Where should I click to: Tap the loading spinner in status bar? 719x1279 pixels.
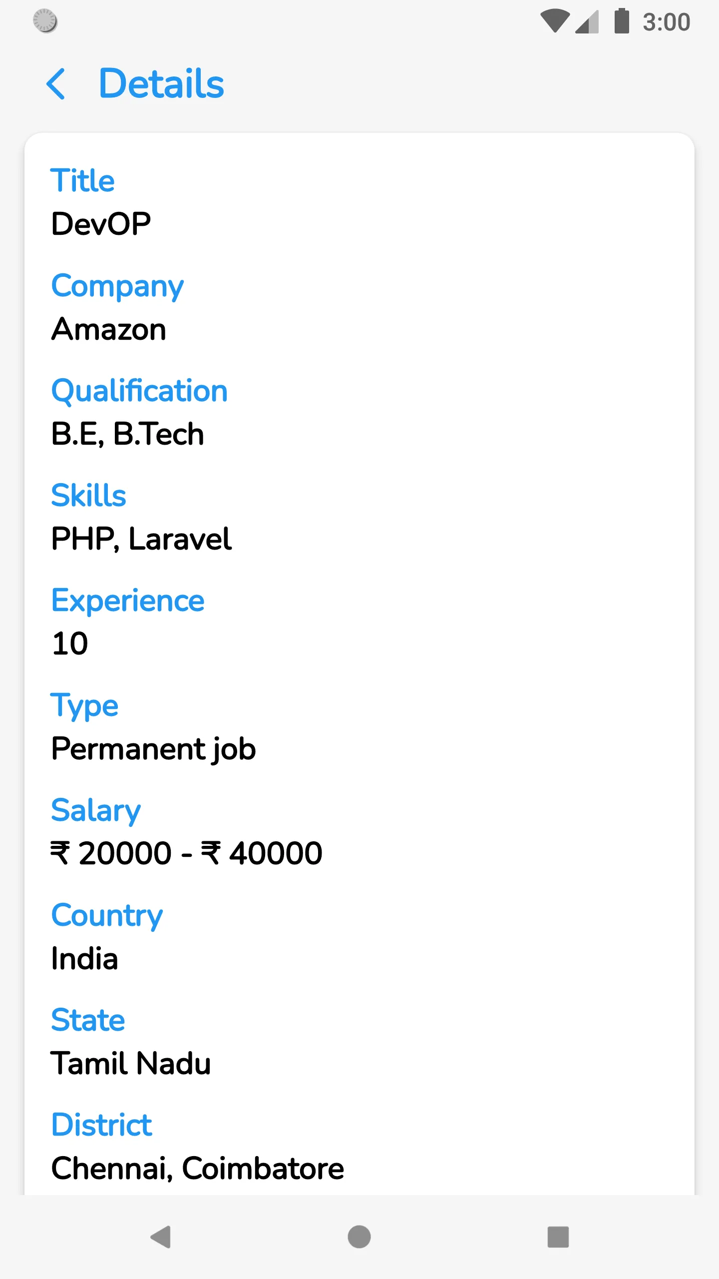point(45,21)
